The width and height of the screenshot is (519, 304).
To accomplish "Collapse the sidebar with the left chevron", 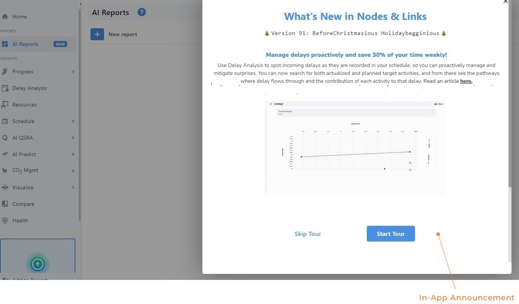I will 80,4.
